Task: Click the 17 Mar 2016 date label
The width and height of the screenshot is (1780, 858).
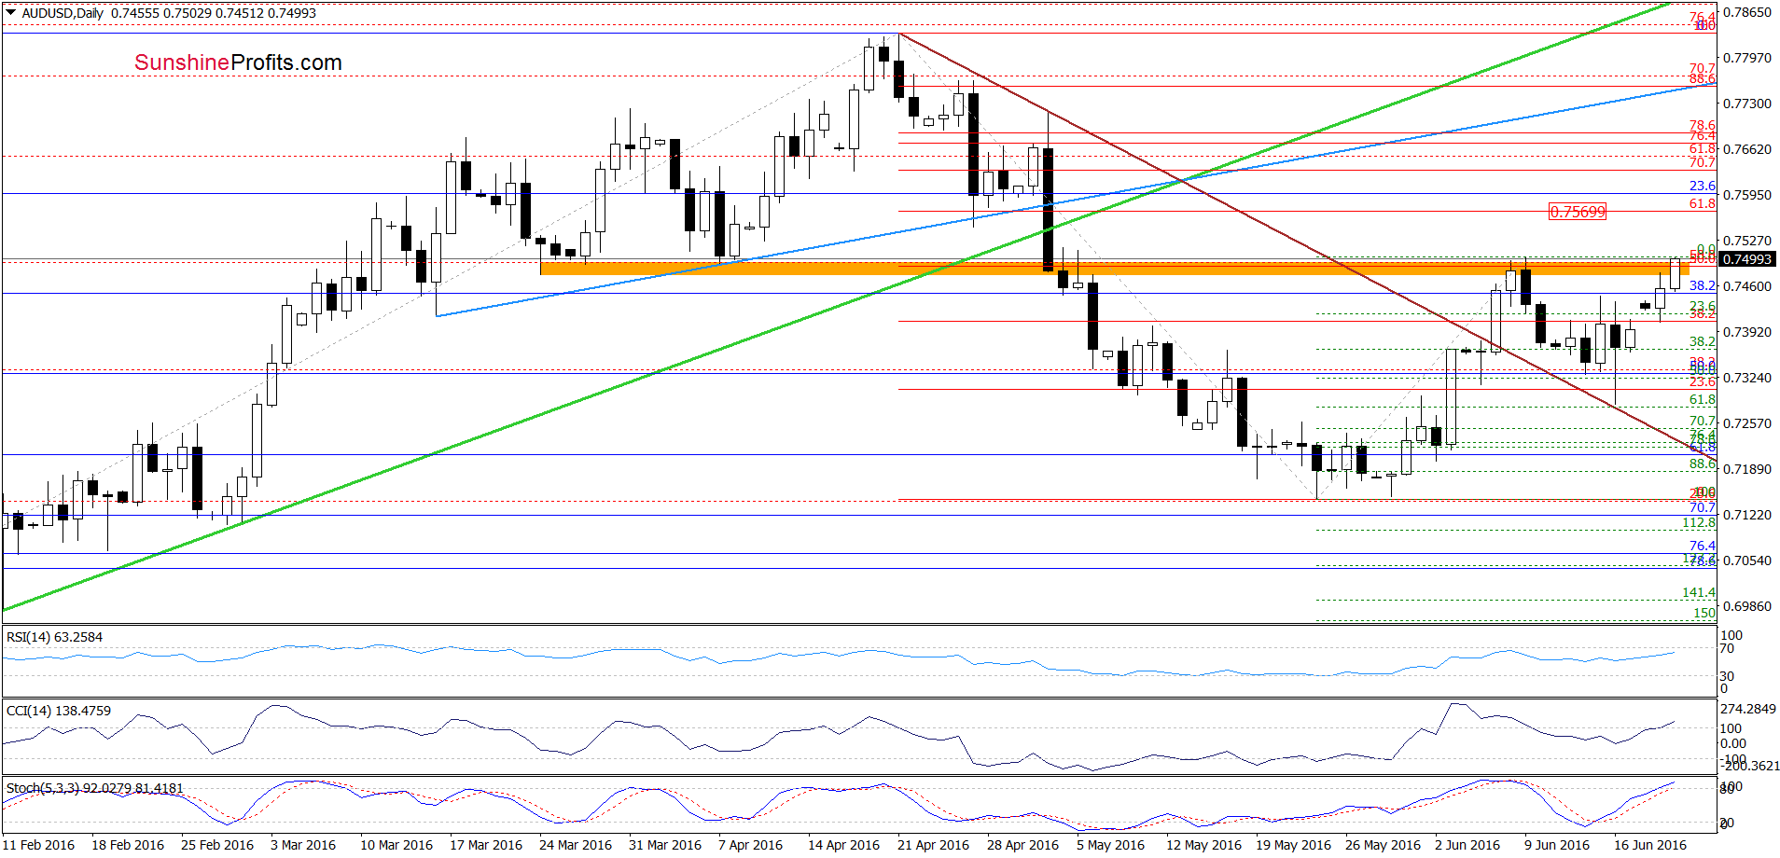Action: click(x=486, y=845)
